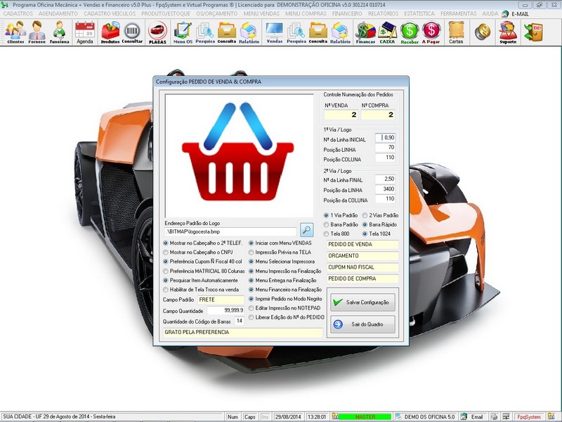Open the OS/ORÇAMENTO menu
Image resolution: width=562 pixels, height=422 pixels.
(x=217, y=13)
